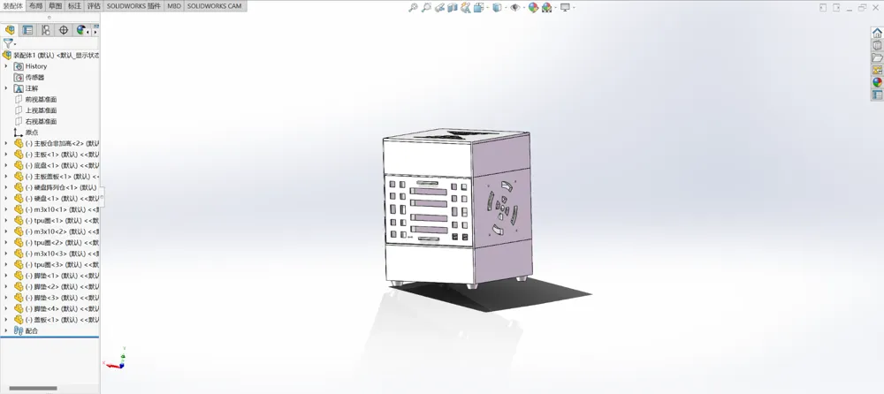Expand the 配合 mates folder
The height and width of the screenshot is (394, 884).
click(6, 331)
